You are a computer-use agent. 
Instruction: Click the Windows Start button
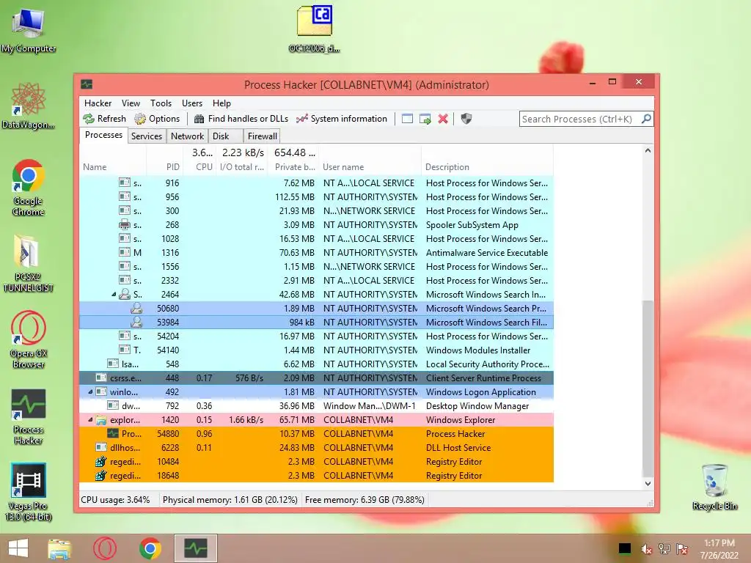pos(18,548)
